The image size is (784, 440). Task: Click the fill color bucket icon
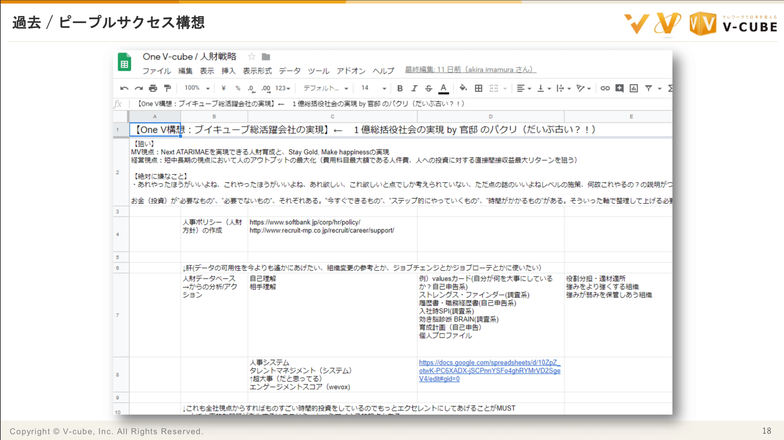click(463, 88)
